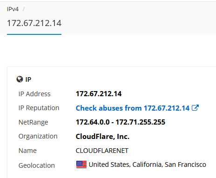Click the Organization field label
Screen dimensions: 216x178
pyautogui.click(x=38, y=136)
